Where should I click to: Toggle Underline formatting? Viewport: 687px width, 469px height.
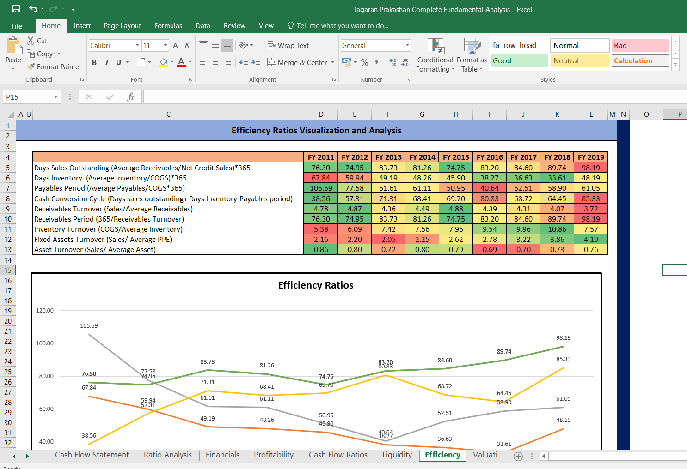[x=118, y=62]
